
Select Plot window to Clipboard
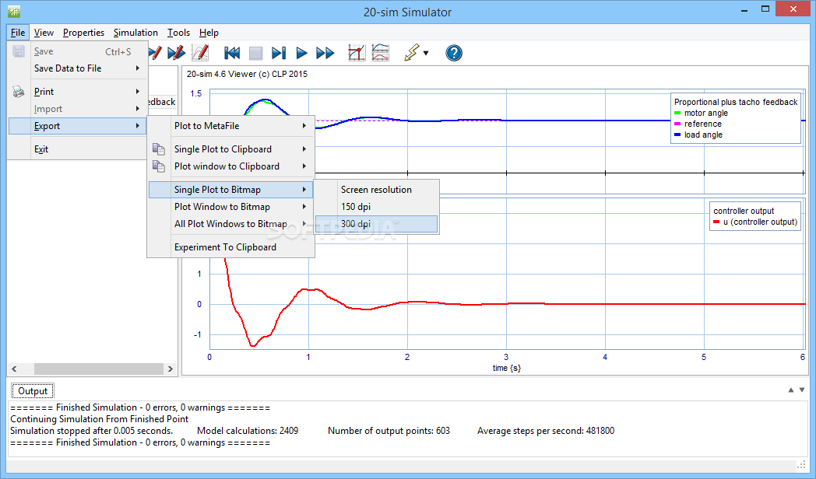click(x=230, y=166)
